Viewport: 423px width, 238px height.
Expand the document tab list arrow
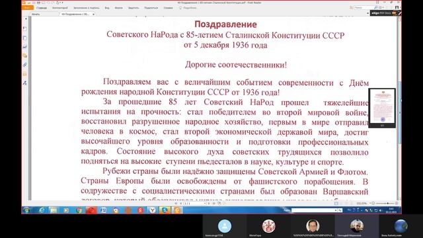[x=367, y=13]
